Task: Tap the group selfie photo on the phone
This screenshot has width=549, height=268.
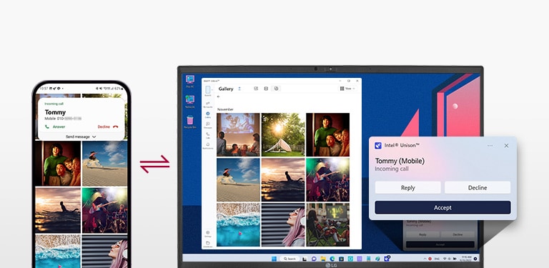Action: [x=58, y=164]
